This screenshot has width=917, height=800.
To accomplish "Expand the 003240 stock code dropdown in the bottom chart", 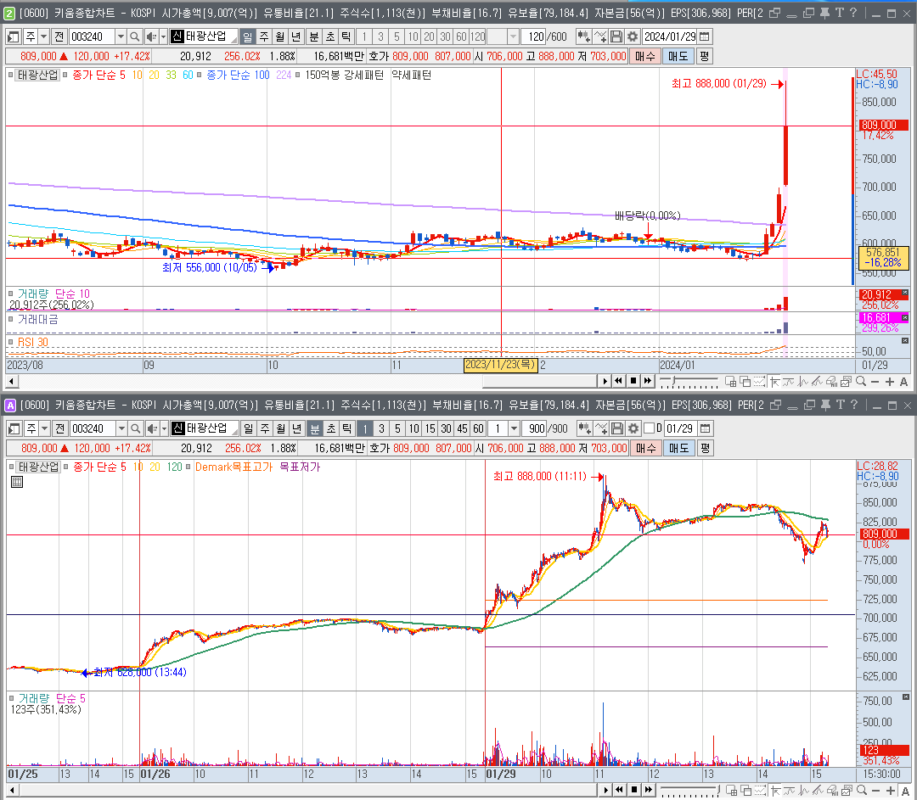I will (x=121, y=429).
